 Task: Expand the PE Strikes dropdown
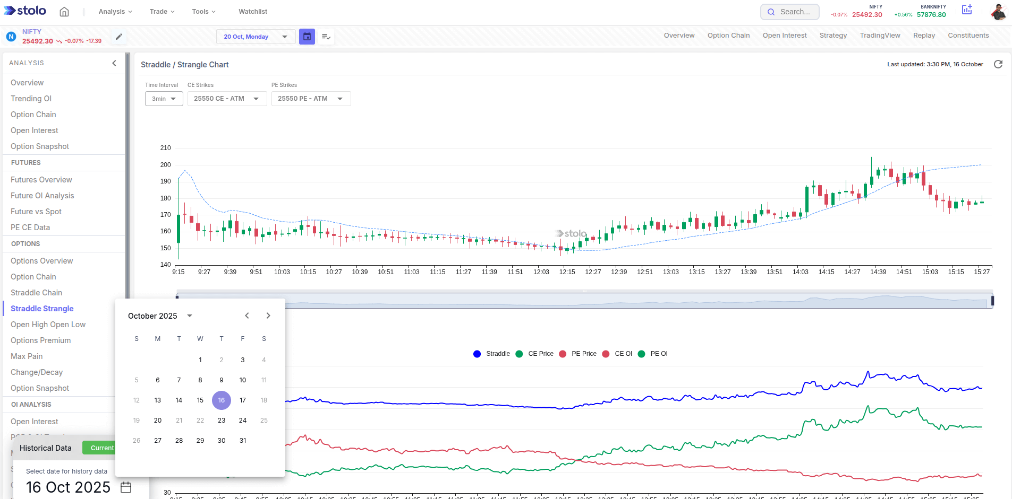(x=311, y=99)
